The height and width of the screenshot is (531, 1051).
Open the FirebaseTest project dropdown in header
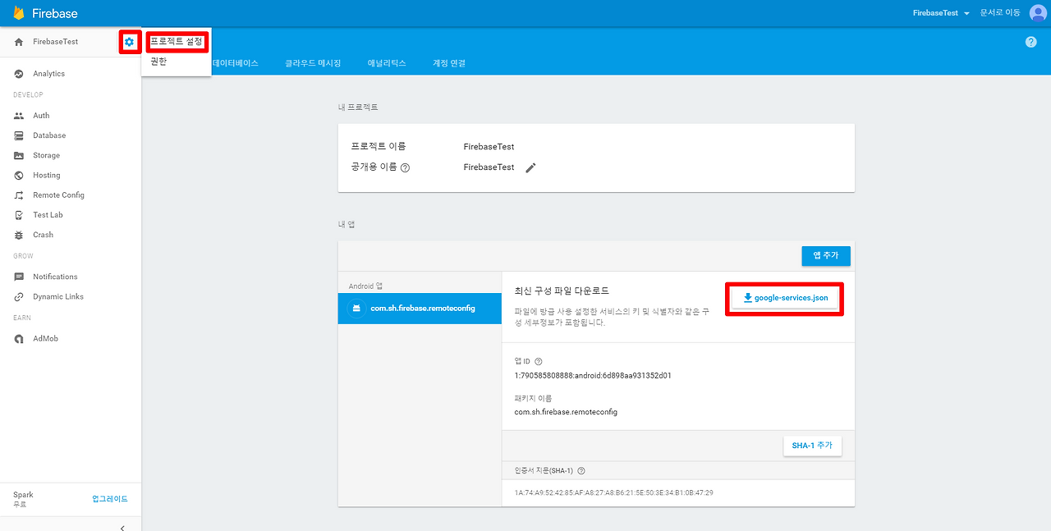[941, 13]
